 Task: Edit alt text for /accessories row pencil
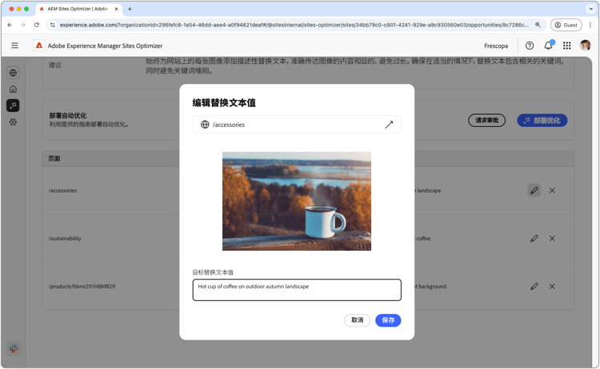pyautogui.click(x=534, y=190)
